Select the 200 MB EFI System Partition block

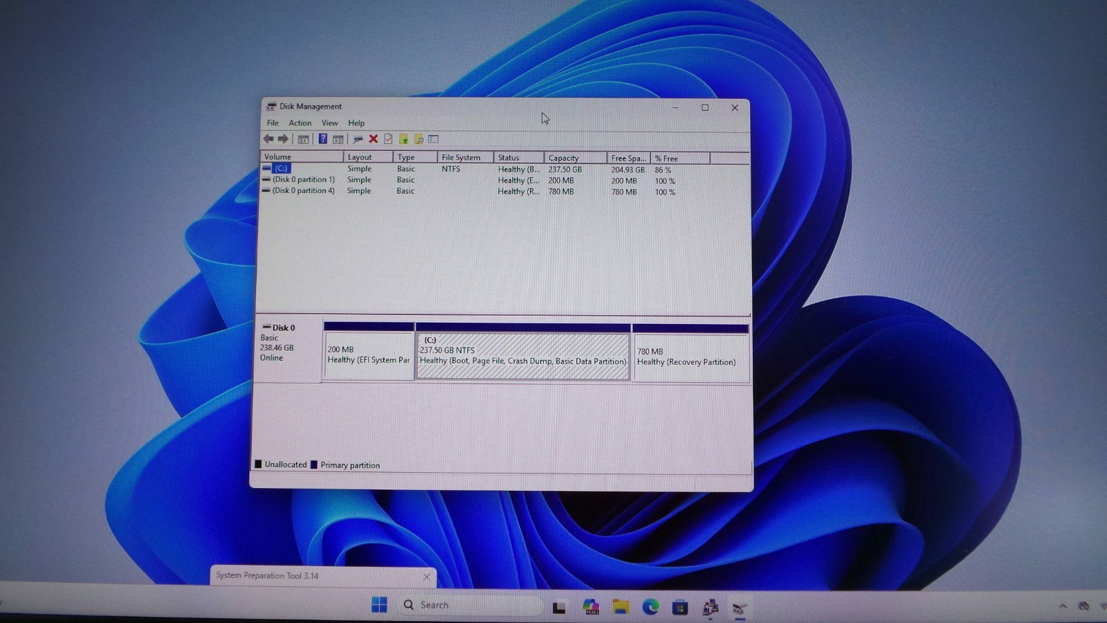click(369, 351)
